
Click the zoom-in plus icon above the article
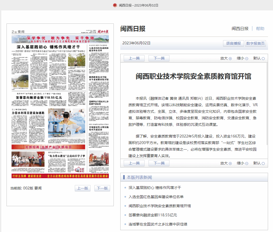point(230,58)
